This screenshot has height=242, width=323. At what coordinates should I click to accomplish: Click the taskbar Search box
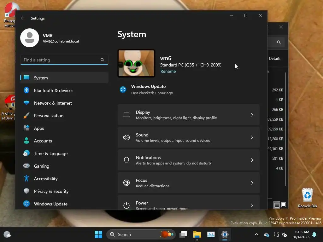141,234
